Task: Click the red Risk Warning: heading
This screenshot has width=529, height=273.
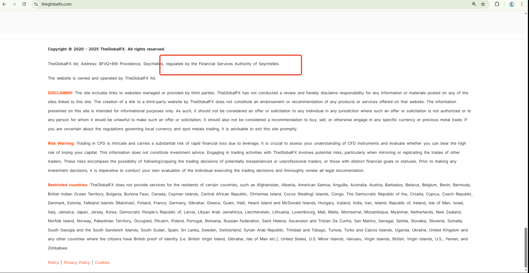Action: point(61,143)
